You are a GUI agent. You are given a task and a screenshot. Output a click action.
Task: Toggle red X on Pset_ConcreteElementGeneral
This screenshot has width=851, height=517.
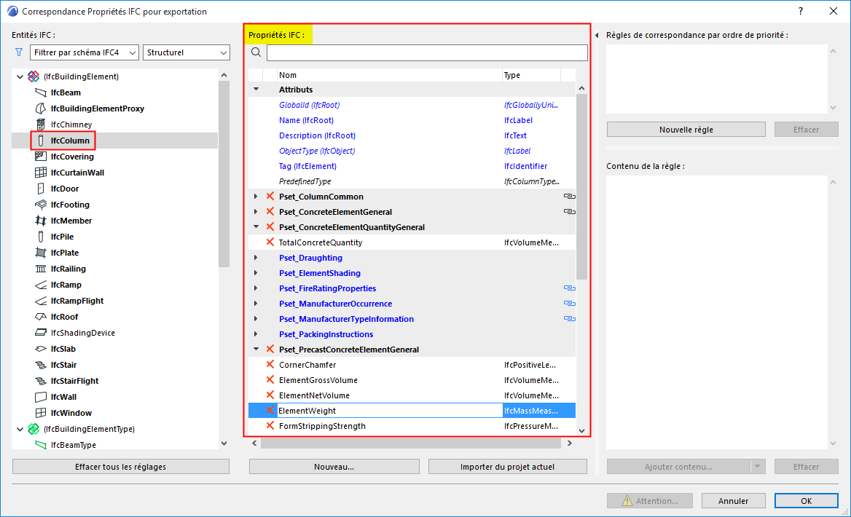(270, 212)
